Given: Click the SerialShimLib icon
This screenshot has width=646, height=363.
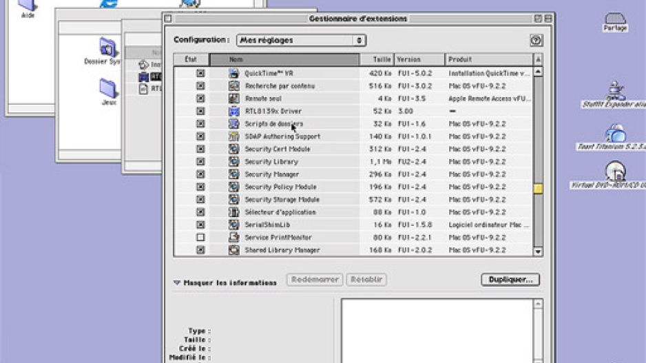Looking at the screenshot, I should (x=233, y=225).
